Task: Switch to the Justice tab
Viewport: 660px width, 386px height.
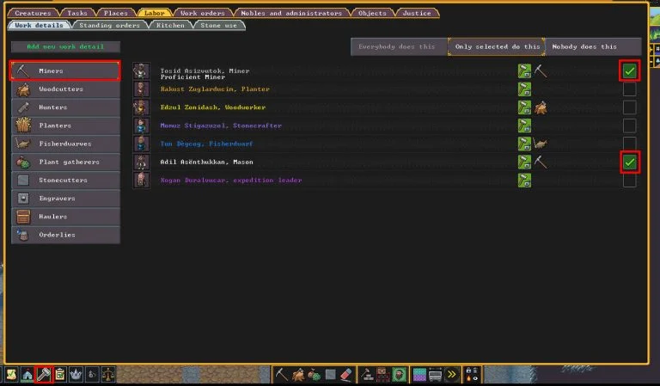Action: coord(417,13)
